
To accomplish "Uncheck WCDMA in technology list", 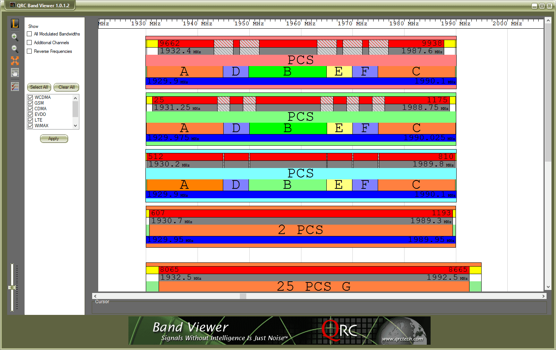I will click(31, 97).
